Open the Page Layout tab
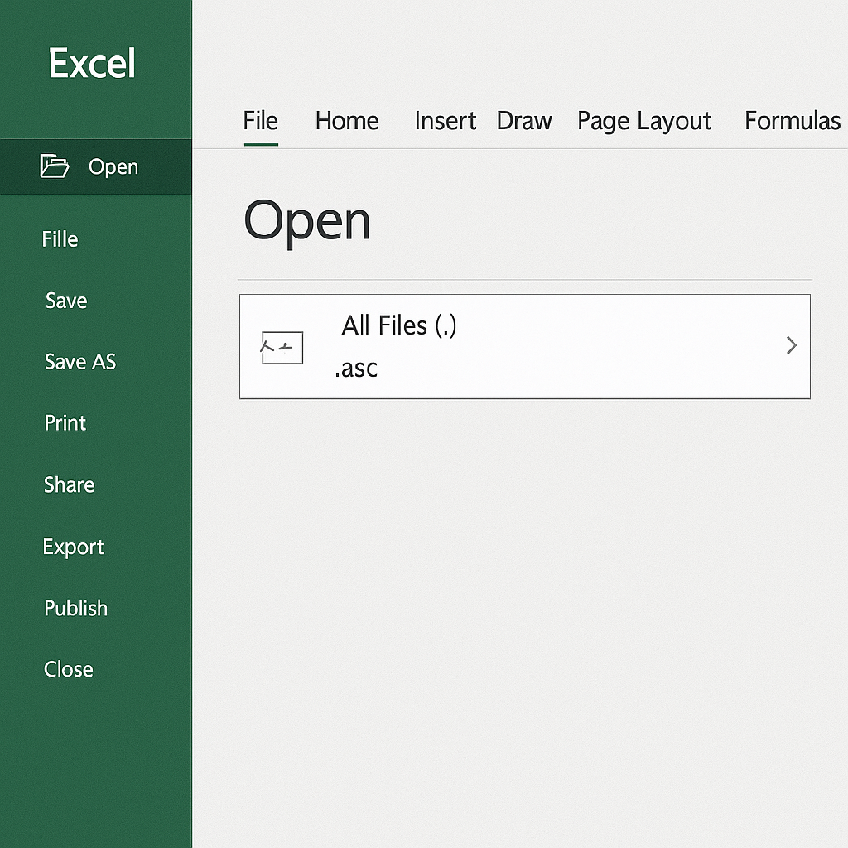 [644, 121]
